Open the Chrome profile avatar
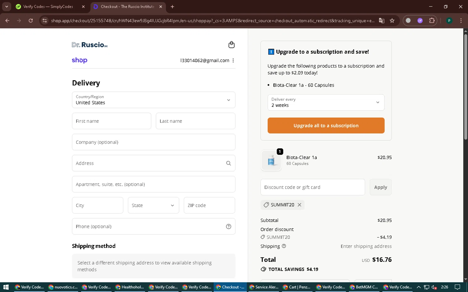468x292 pixels. [x=449, y=21]
